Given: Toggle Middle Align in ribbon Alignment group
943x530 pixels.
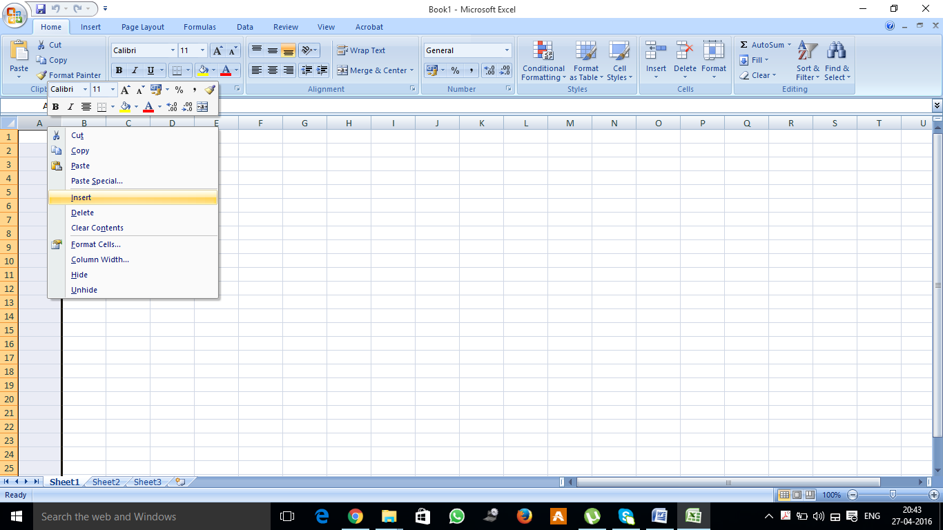Looking at the screenshot, I should 272,50.
